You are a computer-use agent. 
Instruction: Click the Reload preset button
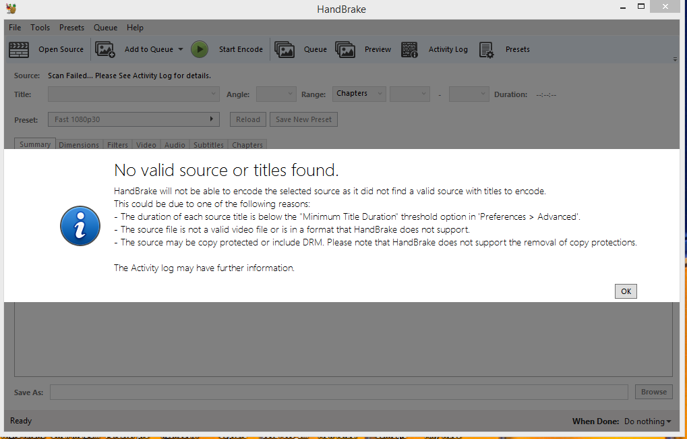point(248,119)
